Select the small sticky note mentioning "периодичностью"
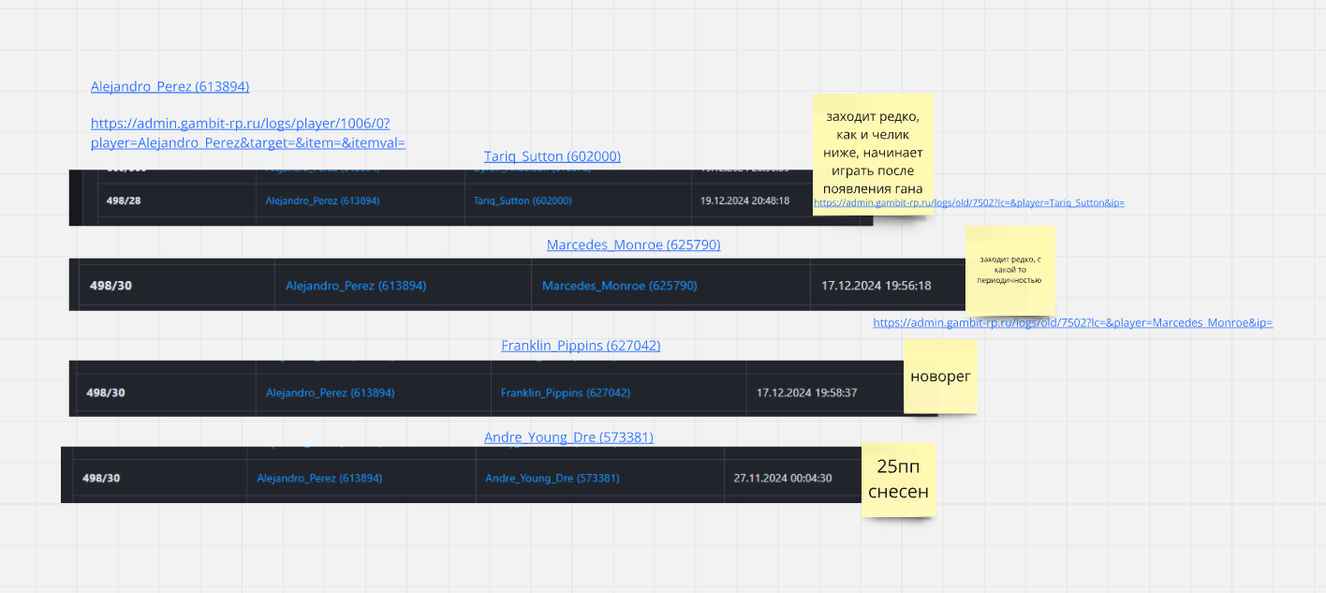The width and height of the screenshot is (1326, 593). click(x=1010, y=270)
